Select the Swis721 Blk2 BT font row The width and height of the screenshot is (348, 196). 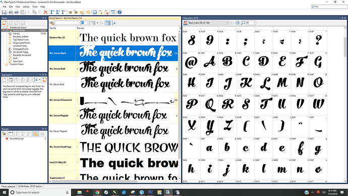(x=113, y=163)
